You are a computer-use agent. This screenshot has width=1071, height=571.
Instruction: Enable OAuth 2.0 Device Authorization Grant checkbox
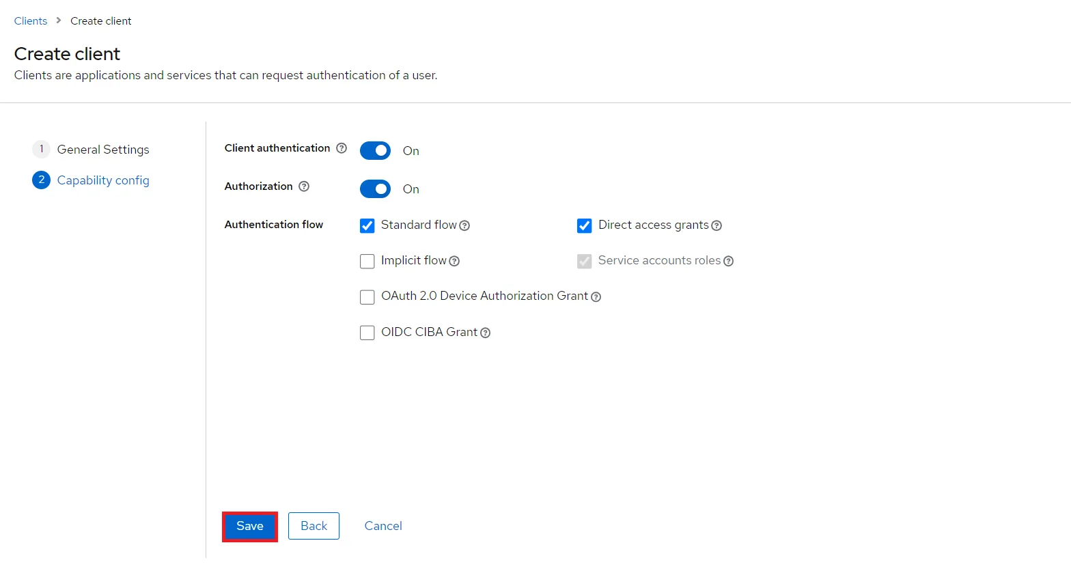(367, 296)
